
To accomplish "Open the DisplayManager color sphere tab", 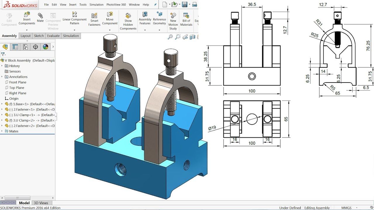I will pos(45,47).
